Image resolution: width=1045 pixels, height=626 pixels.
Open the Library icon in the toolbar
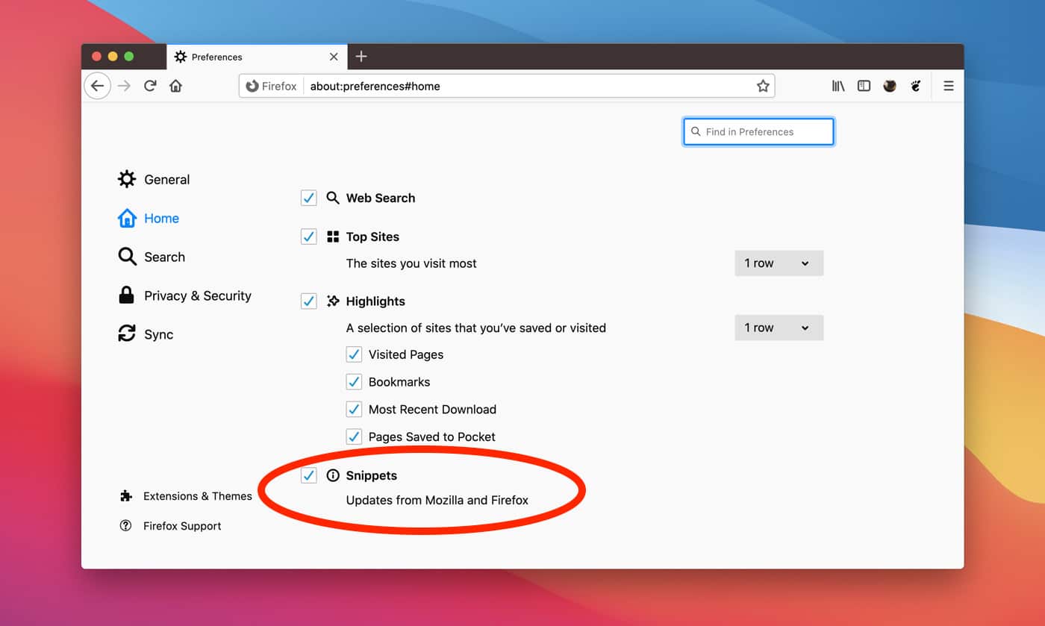tap(838, 86)
